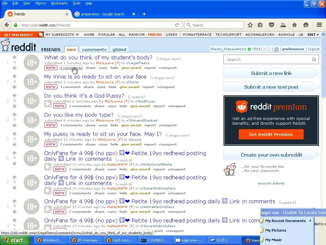This screenshot has width=326, height=245.
Task: Click the reddit alien logo
Action: coord(5,45)
